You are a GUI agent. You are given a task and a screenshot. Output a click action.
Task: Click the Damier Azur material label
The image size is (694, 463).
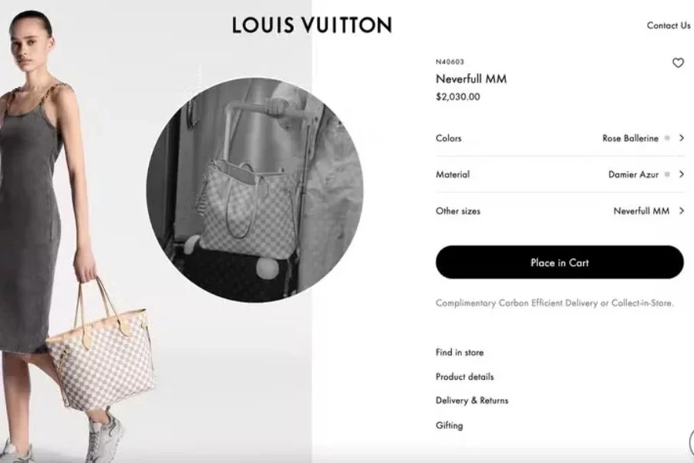click(633, 174)
